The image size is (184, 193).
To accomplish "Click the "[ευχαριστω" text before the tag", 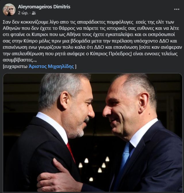I will pyautogui.click(x=15, y=67).
